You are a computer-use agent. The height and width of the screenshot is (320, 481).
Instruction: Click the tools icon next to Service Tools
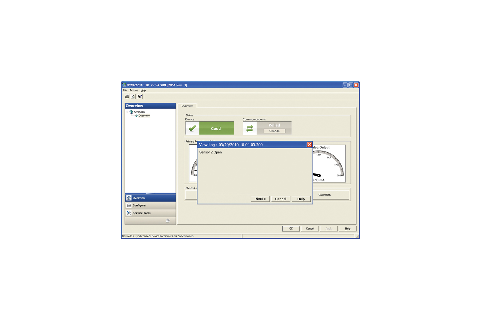click(x=129, y=213)
